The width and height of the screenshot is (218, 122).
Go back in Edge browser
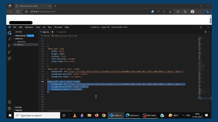[11, 12]
